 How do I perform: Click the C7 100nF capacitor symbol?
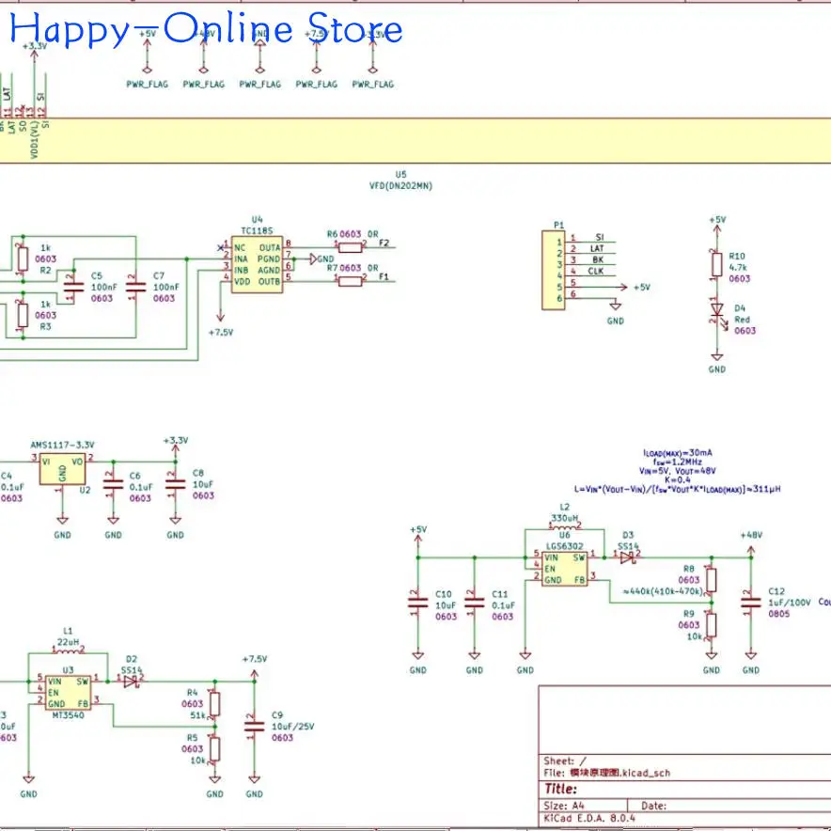(x=135, y=288)
